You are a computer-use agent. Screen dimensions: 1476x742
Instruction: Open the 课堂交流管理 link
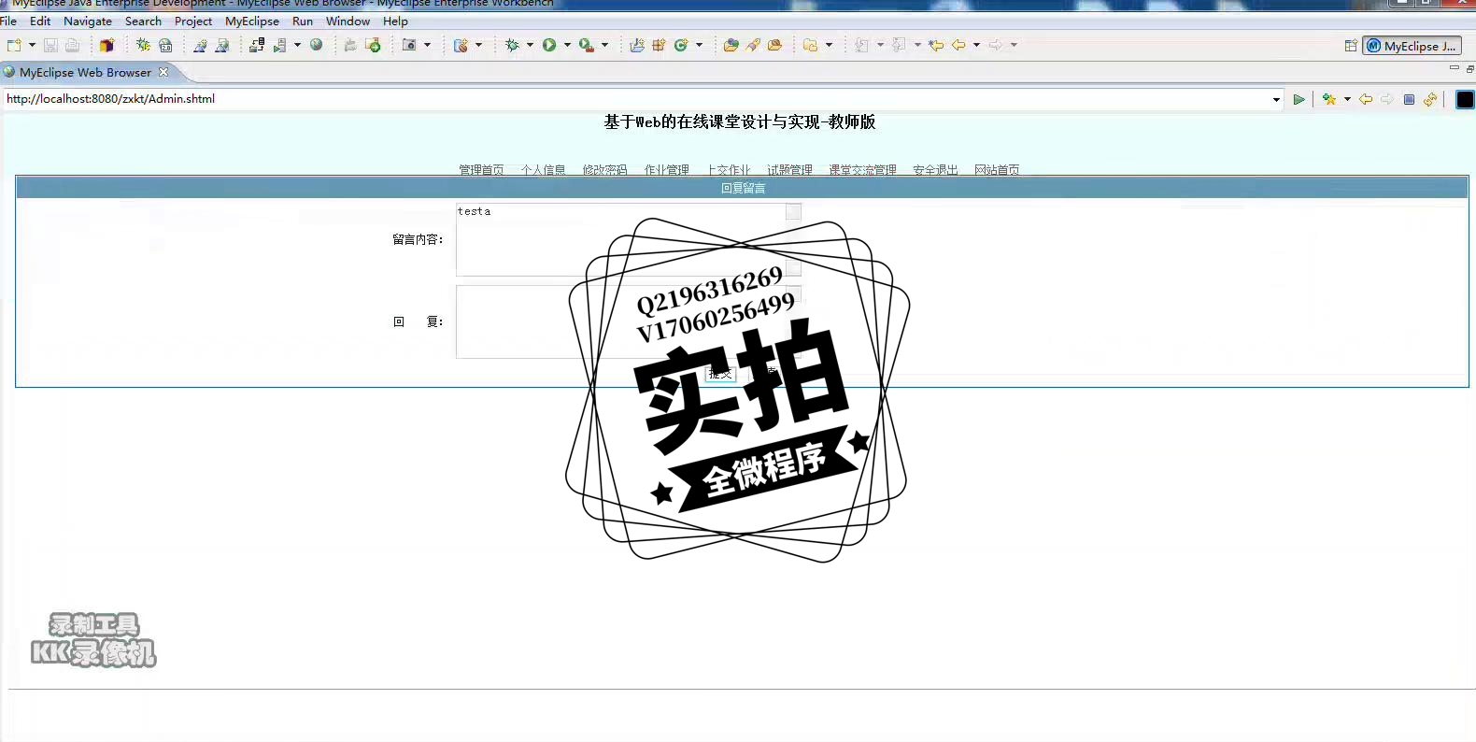[862, 170]
